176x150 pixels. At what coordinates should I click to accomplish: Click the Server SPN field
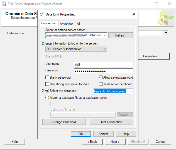(103, 58)
